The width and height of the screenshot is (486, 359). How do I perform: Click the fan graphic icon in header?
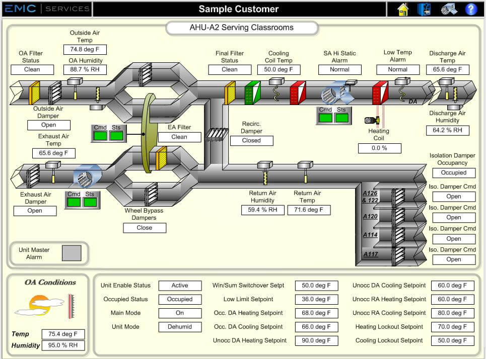pos(448,9)
